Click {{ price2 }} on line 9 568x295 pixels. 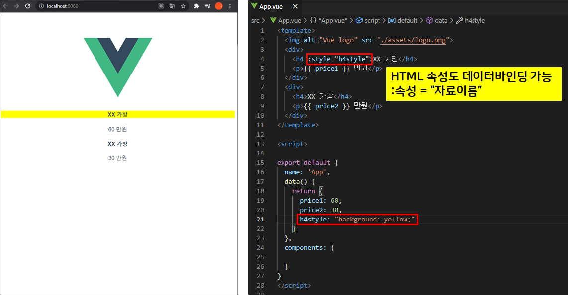click(326, 106)
